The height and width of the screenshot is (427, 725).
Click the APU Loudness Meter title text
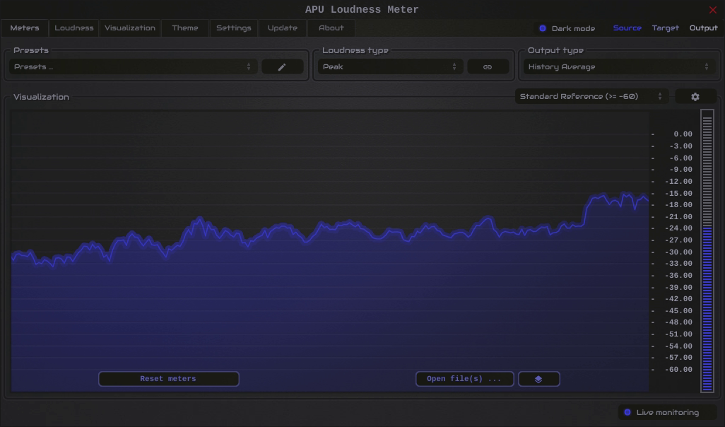tap(362, 10)
